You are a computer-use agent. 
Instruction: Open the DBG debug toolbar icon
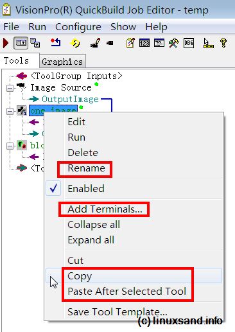click(x=189, y=43)
